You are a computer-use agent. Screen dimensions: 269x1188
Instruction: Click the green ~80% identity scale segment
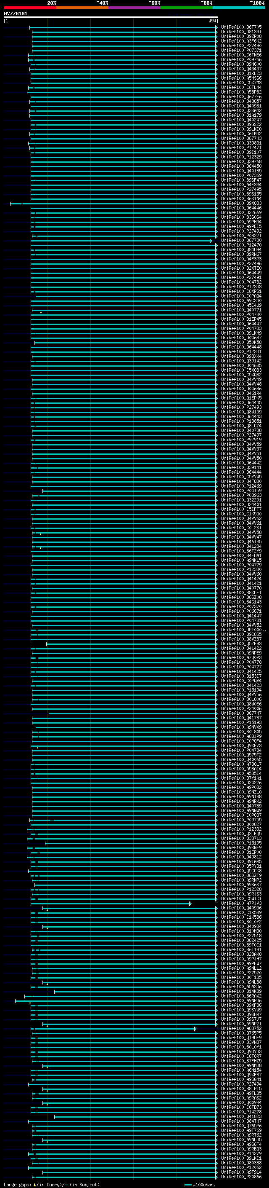187,8
